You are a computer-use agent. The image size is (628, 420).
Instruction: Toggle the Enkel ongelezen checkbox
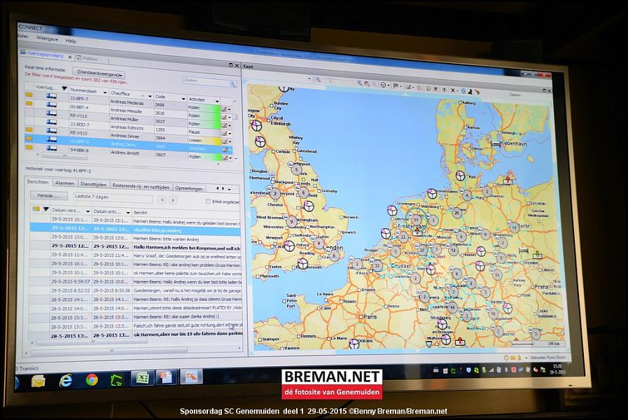(208, 201)
